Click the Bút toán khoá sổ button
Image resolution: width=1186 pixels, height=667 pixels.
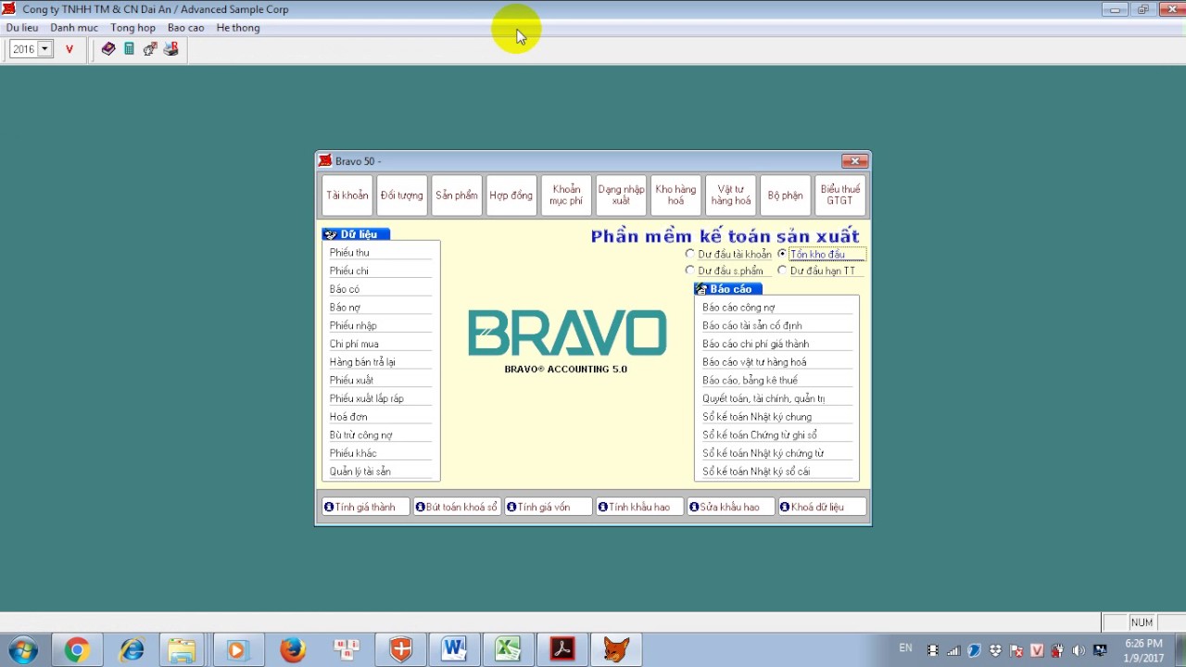tap(457, 508)
